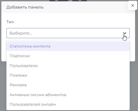Click the Тип field label
The width and height of the screenshot is (138, 111).
[x=10, y=22]
